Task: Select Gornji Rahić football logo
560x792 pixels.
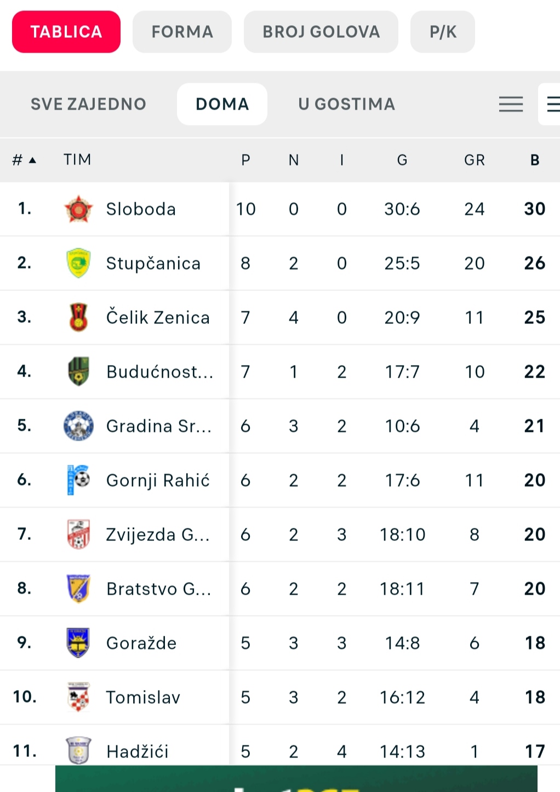Action: [78, 480]
